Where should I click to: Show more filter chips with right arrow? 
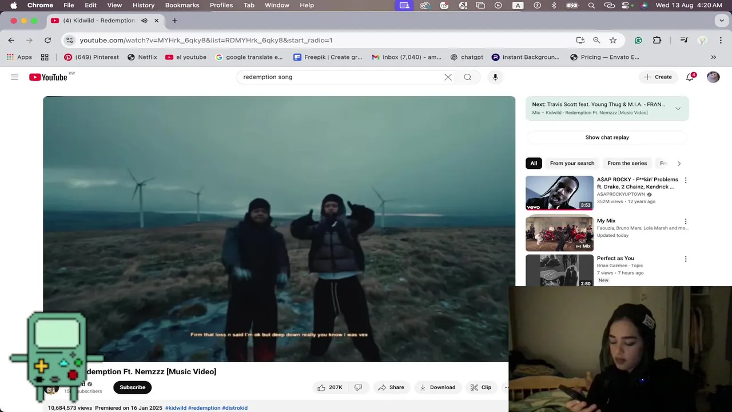(x=679, y=164)
